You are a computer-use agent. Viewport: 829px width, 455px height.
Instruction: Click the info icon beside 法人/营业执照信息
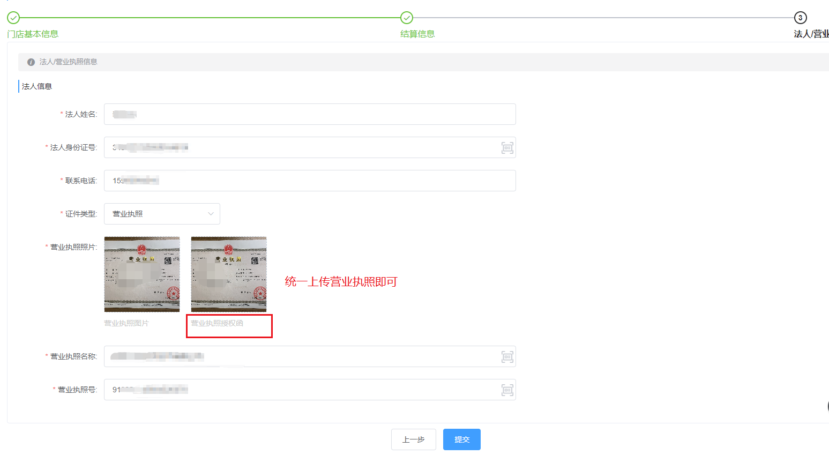coord(31,62)
